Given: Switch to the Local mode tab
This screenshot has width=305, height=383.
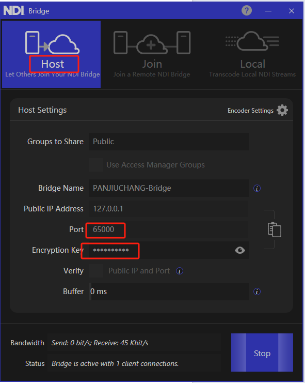Looking at the screenshot, I should (252, 54).
